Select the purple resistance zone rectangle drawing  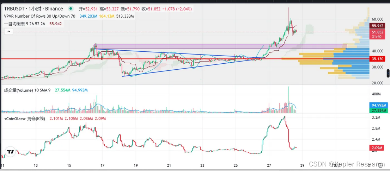pyautogui.click(x=220, y=46)
